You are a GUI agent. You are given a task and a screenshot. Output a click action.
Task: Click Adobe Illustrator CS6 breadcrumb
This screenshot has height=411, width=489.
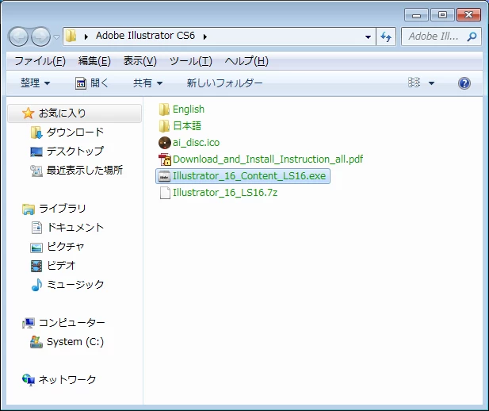click(145, 36)
